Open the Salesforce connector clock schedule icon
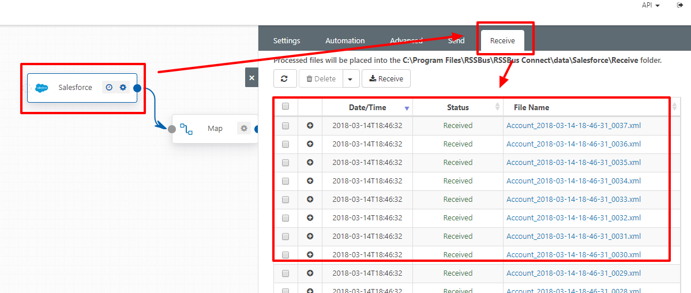The height and width of the screenshot is (293, 691). (109, 88)
